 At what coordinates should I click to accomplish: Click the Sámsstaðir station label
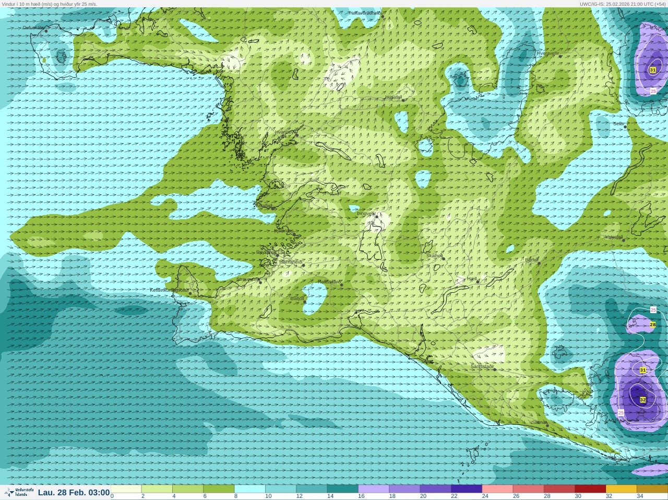[x=482, y=366]
